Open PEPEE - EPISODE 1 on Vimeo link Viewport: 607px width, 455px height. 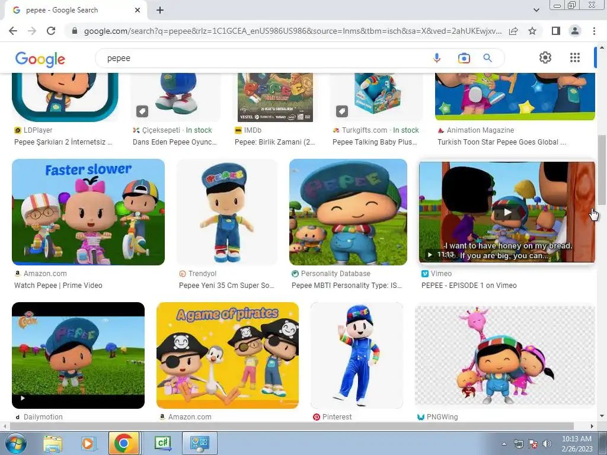coord(469,286)
